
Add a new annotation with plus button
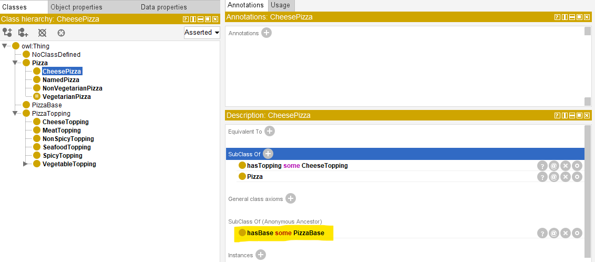coord(267,33)
